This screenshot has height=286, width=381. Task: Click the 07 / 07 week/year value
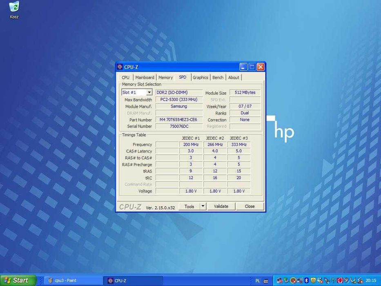(x=245, y=106)
